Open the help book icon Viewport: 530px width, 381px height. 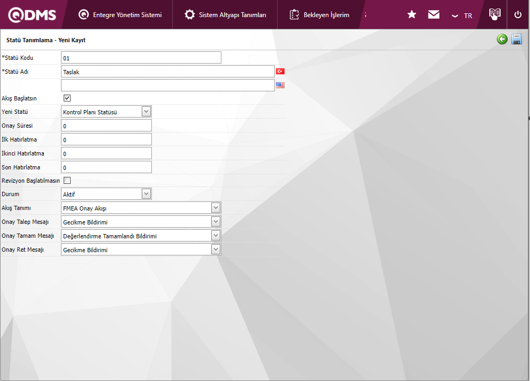[x=495, y=14]
